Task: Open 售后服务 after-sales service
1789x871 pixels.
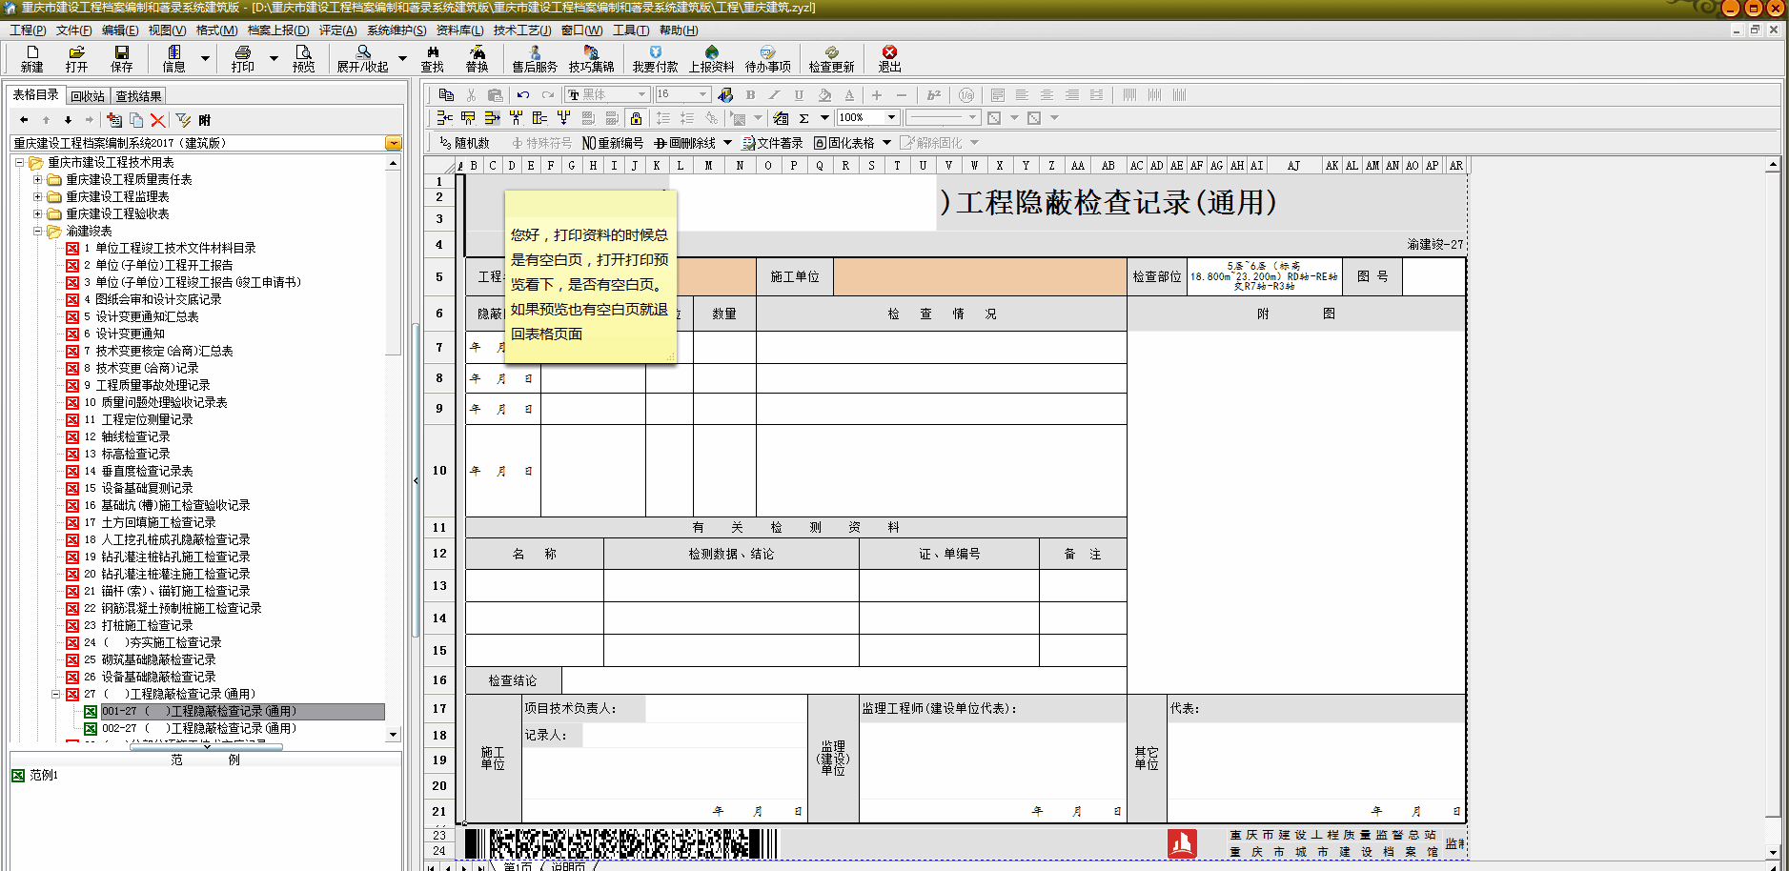Action: tap(534, 58)
